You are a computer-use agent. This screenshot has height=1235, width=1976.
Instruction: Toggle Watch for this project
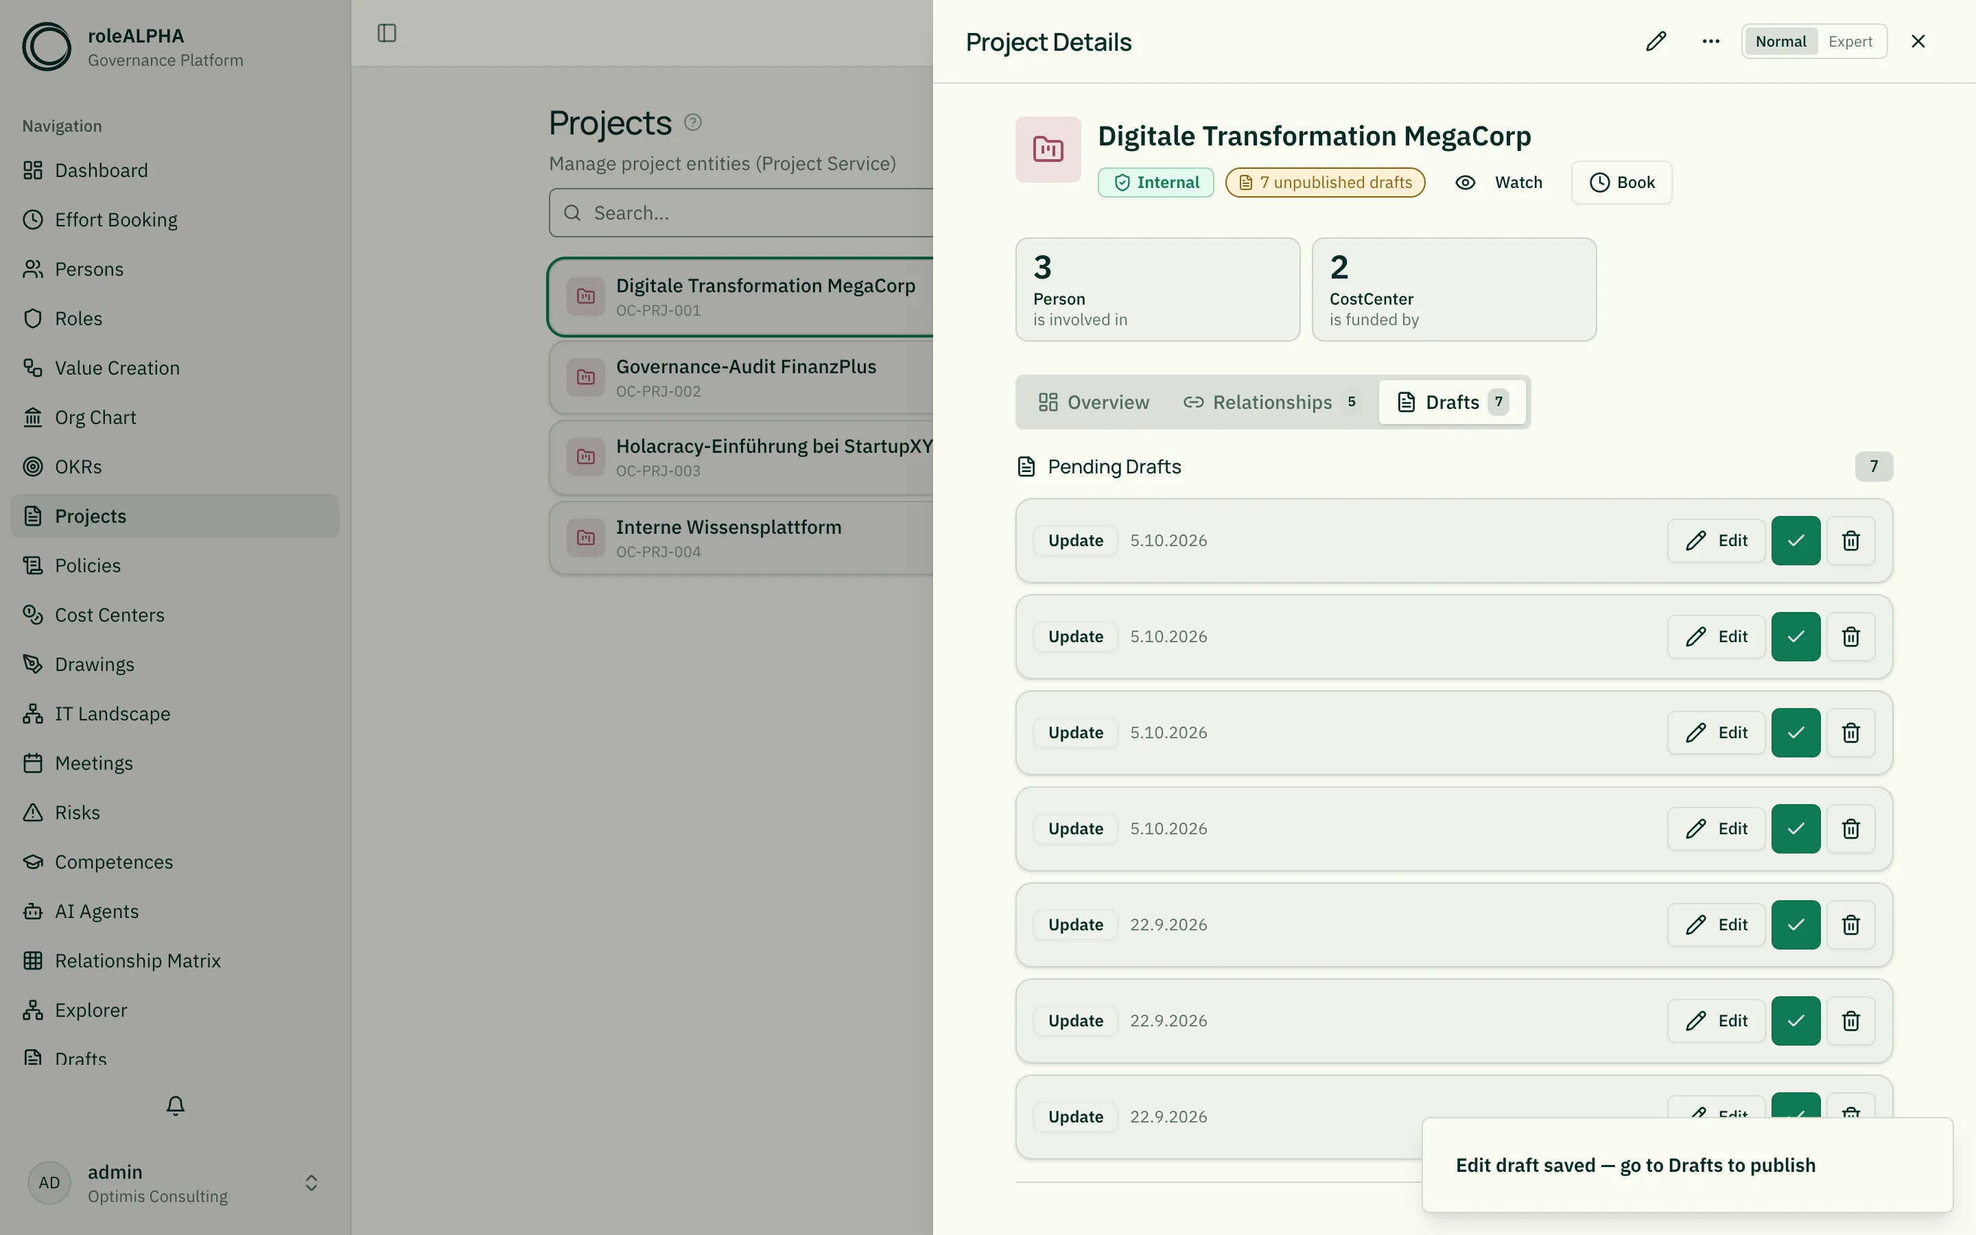(x=1499, y=183)
